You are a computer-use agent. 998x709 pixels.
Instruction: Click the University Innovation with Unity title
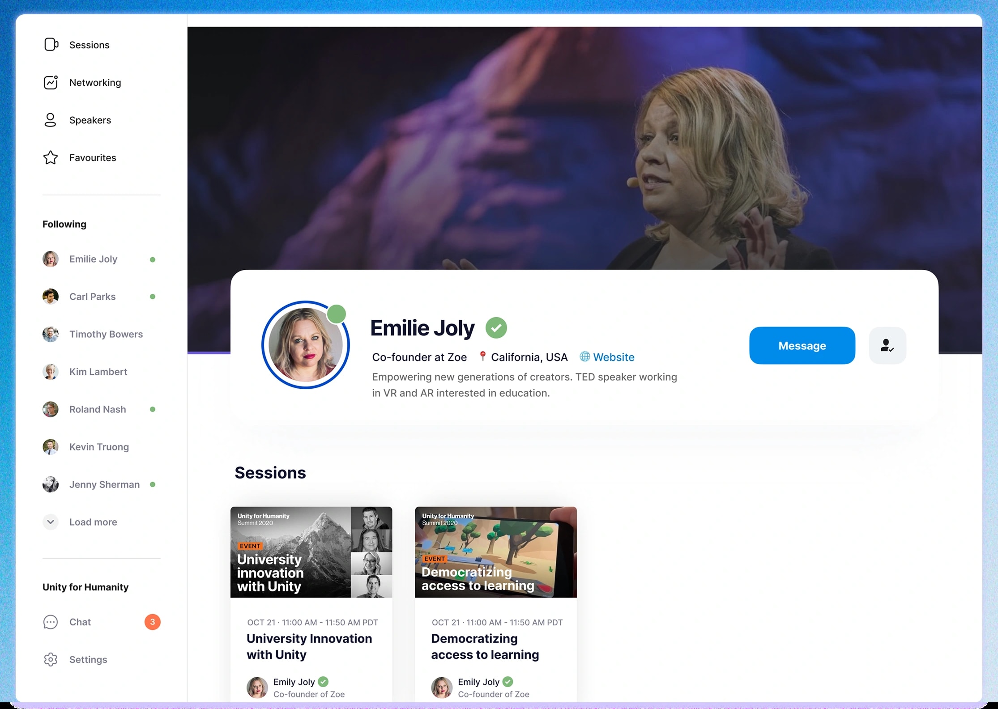309,646
